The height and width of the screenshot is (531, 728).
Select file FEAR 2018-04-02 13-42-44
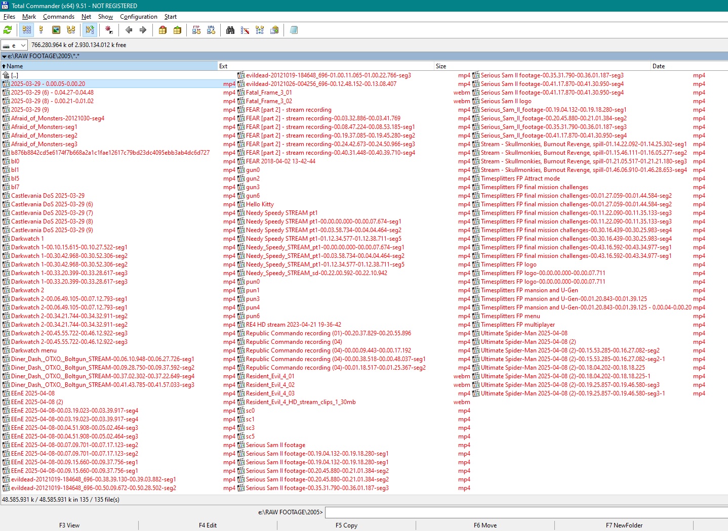280,161
